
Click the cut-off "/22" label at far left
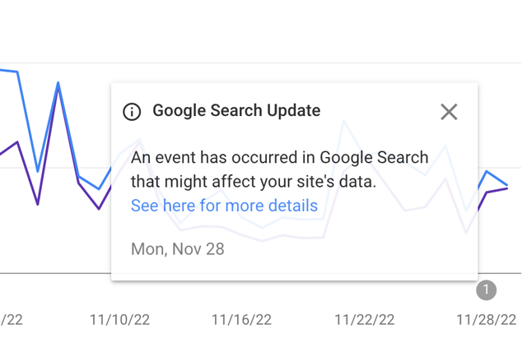tap(12, 320)
